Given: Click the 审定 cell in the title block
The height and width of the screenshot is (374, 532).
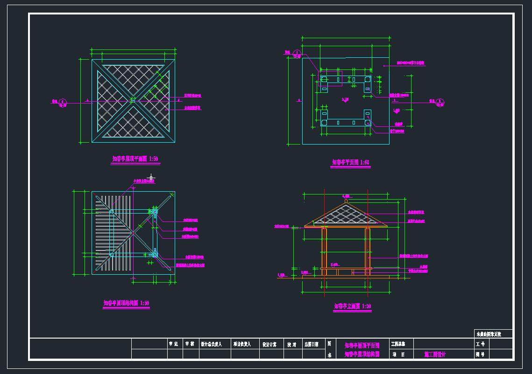Looking at the screenshot, I should (173, 344).
